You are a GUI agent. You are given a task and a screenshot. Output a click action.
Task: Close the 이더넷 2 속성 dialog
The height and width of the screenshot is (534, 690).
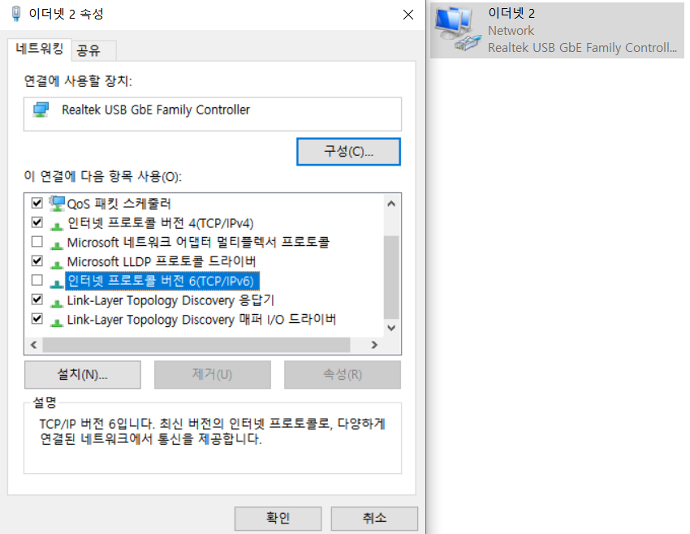point(408,15)
